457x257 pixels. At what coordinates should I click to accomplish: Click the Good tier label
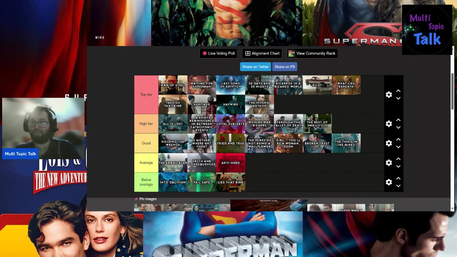tap(146, 143)
